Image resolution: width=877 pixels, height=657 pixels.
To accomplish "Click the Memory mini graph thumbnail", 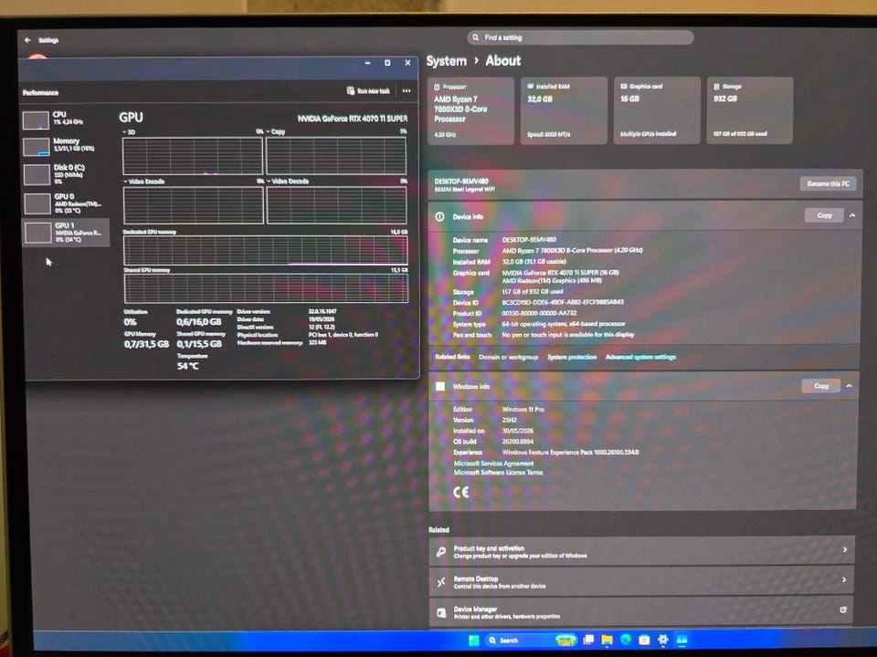I will point(36,147).
